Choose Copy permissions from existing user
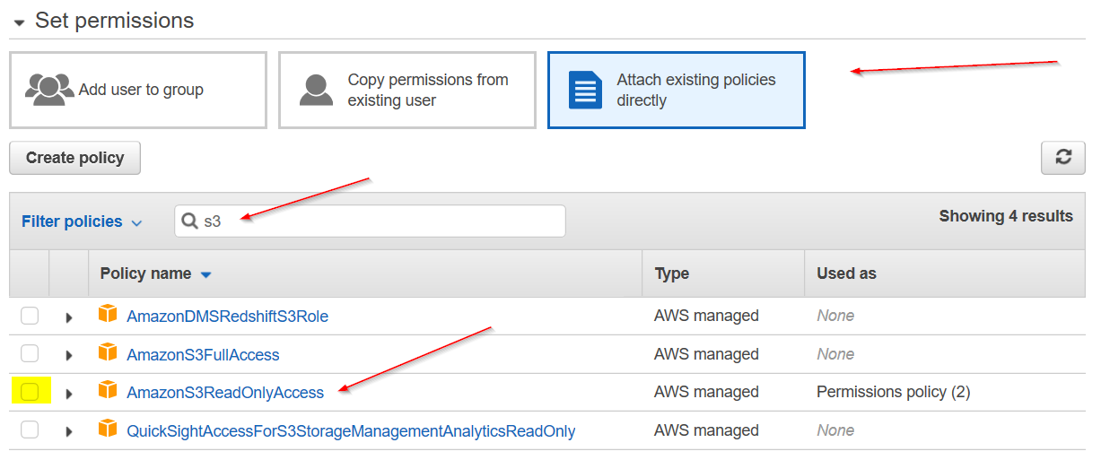 pos(406,90)
